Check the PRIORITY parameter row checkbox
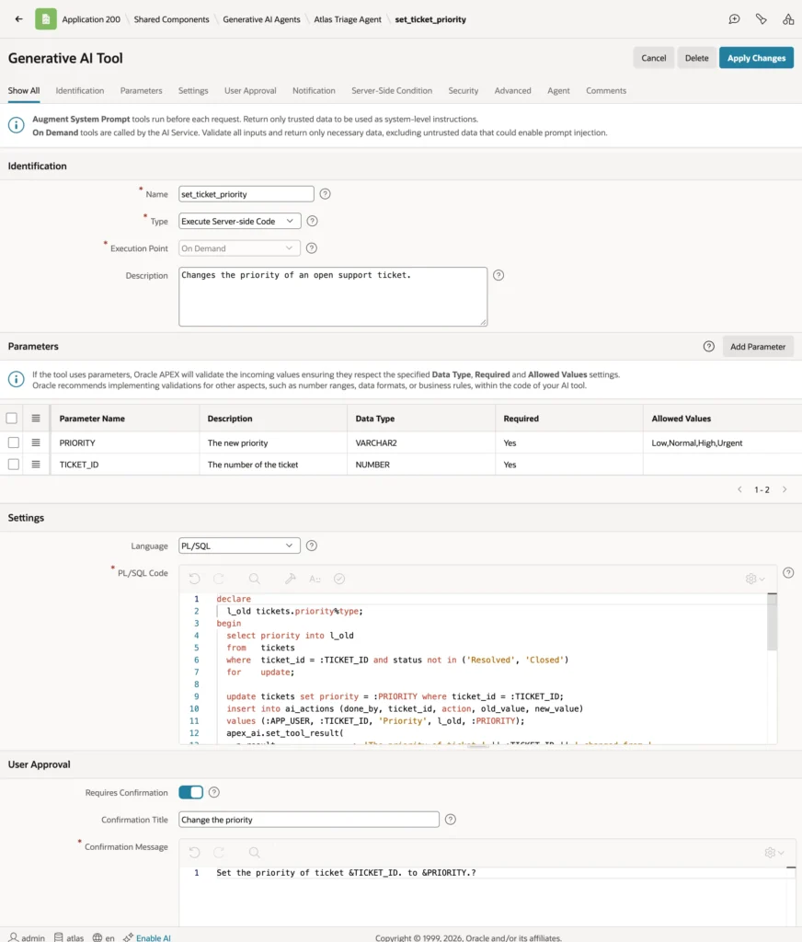Screen dimensions: 802x942 point(13,442)
